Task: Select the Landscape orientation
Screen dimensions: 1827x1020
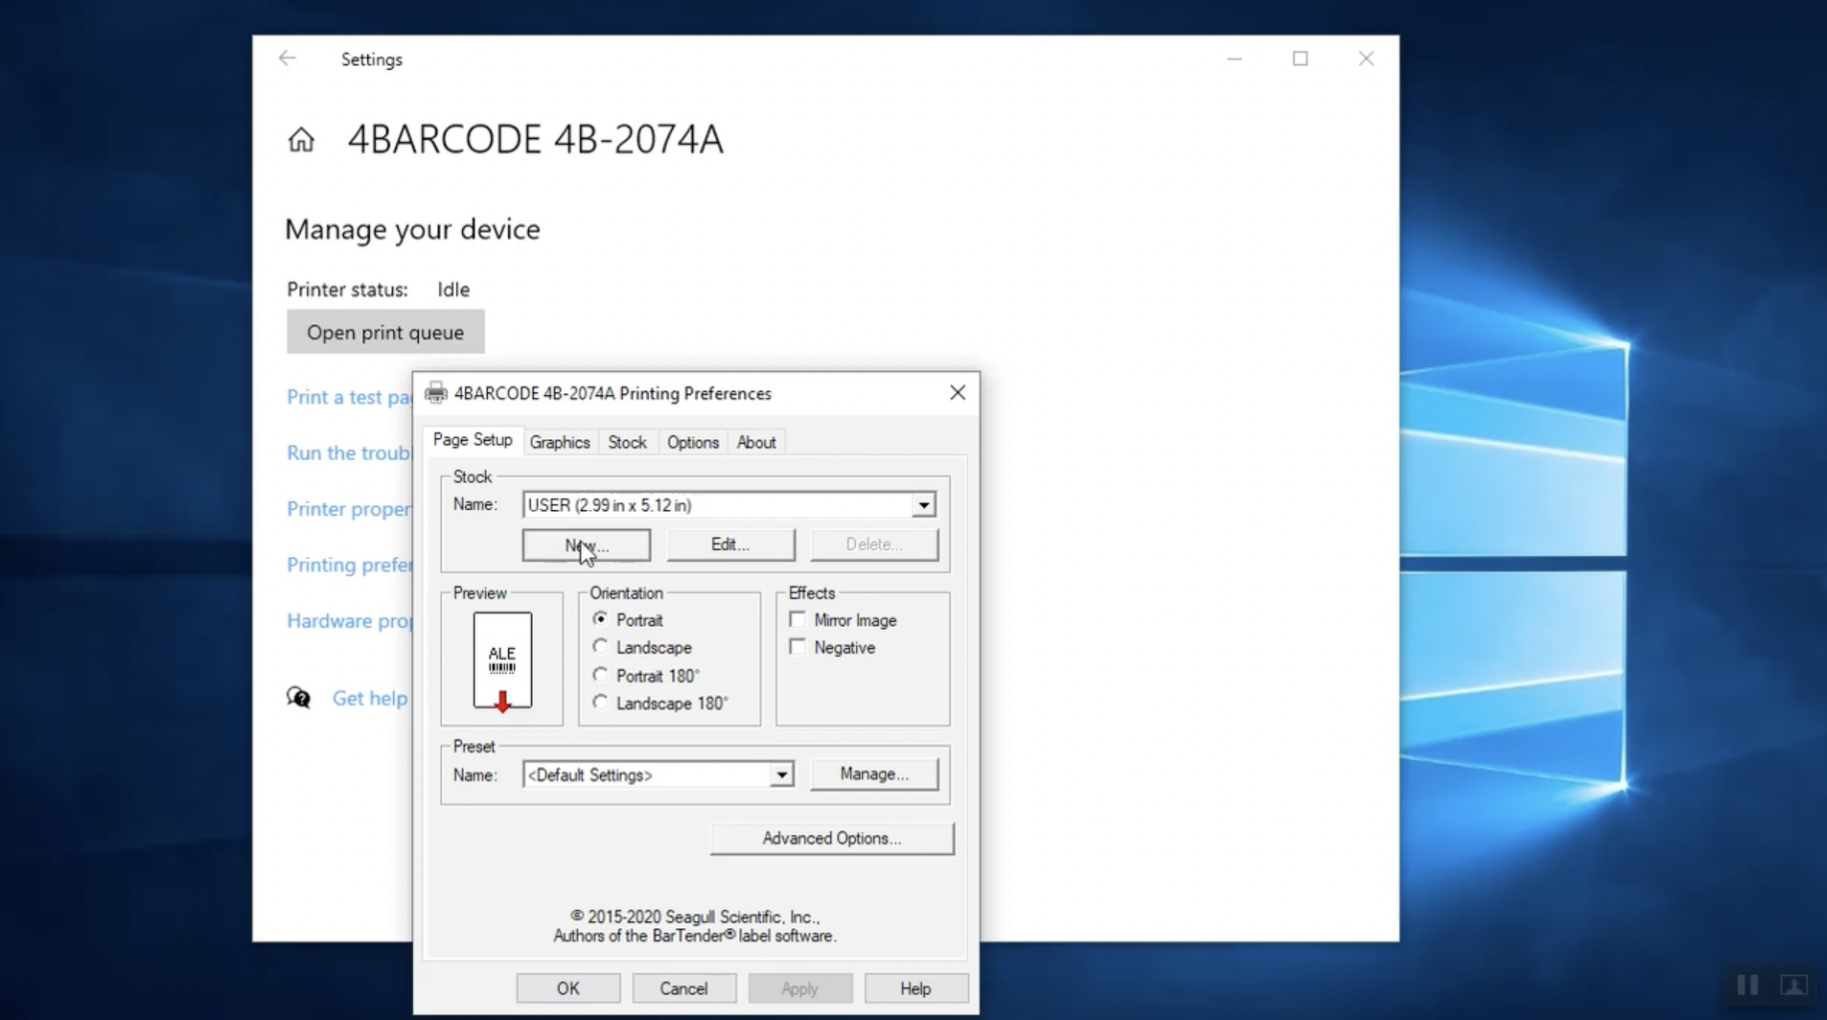Action: tap(601, 647)
